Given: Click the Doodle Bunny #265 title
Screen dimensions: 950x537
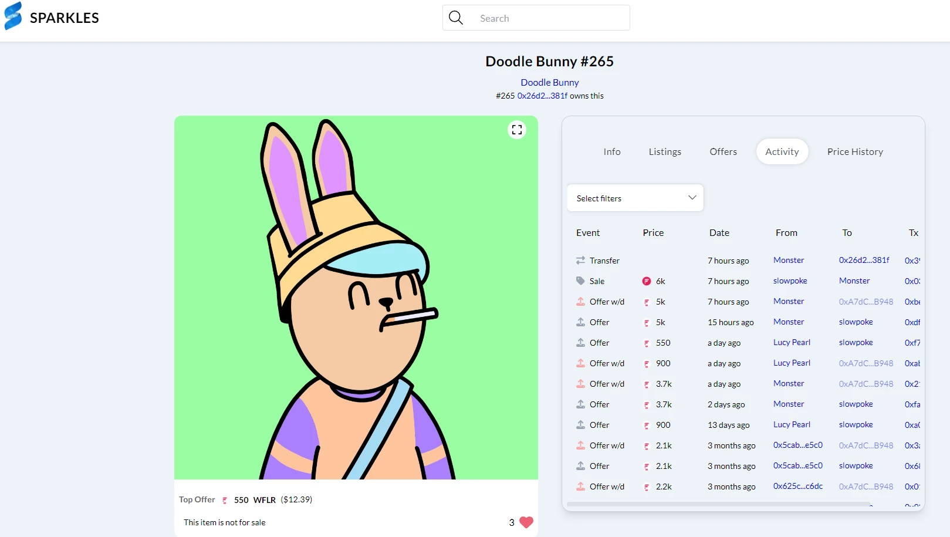Looking at the screenshot, I should click(549, 61).
